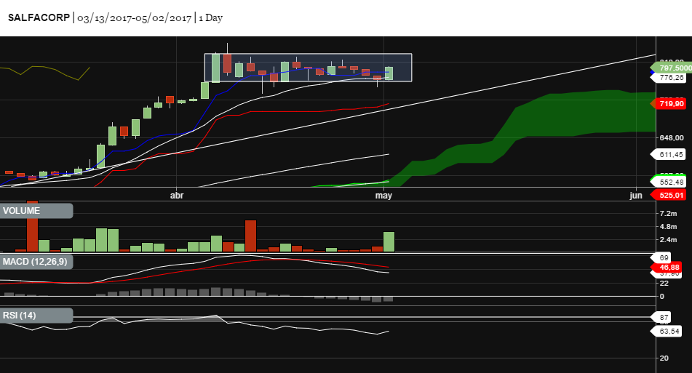
Task: Click the VOLUME panel label
Action: click(x=36, y=211)
